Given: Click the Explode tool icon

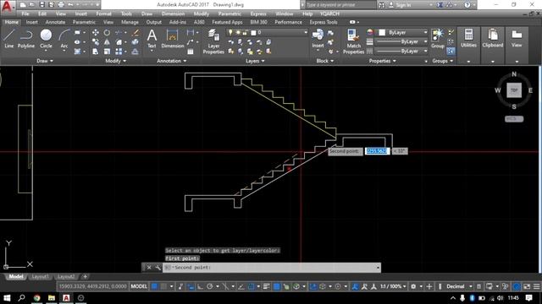Looking at the screenshot, I should pos(135,42).
